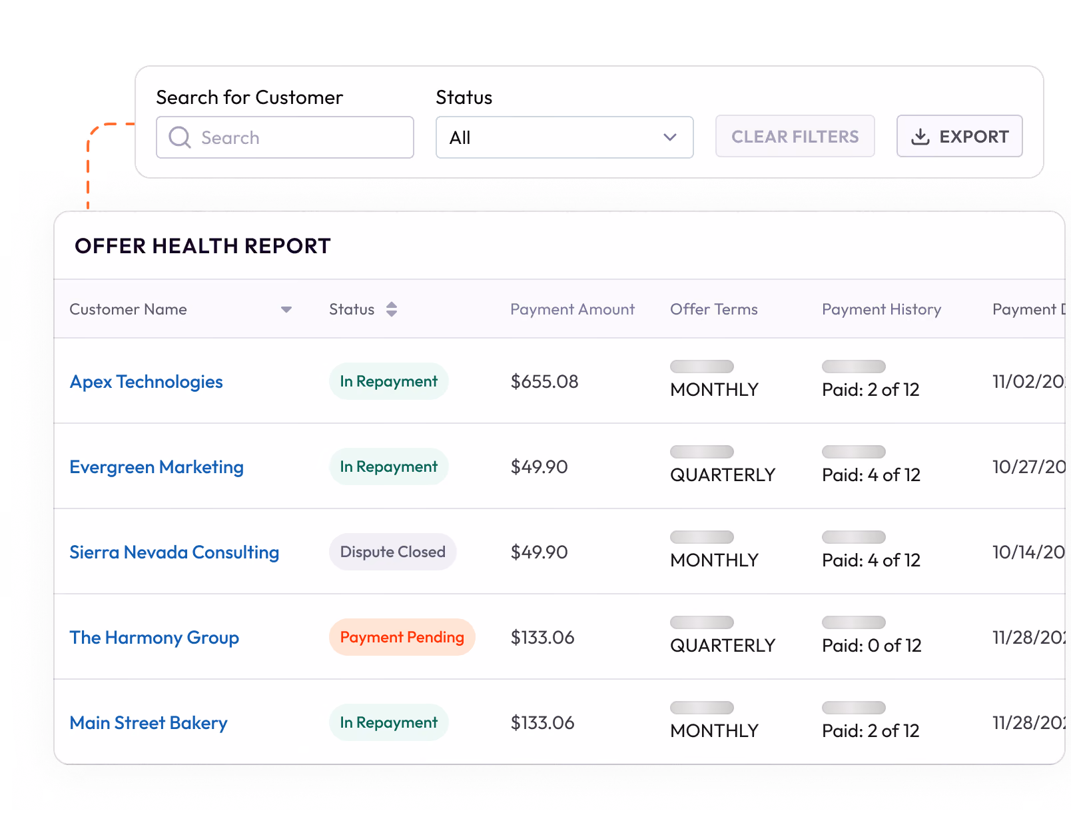Click Evergreen Marketing's $49.90 amount

coord(539,467)
